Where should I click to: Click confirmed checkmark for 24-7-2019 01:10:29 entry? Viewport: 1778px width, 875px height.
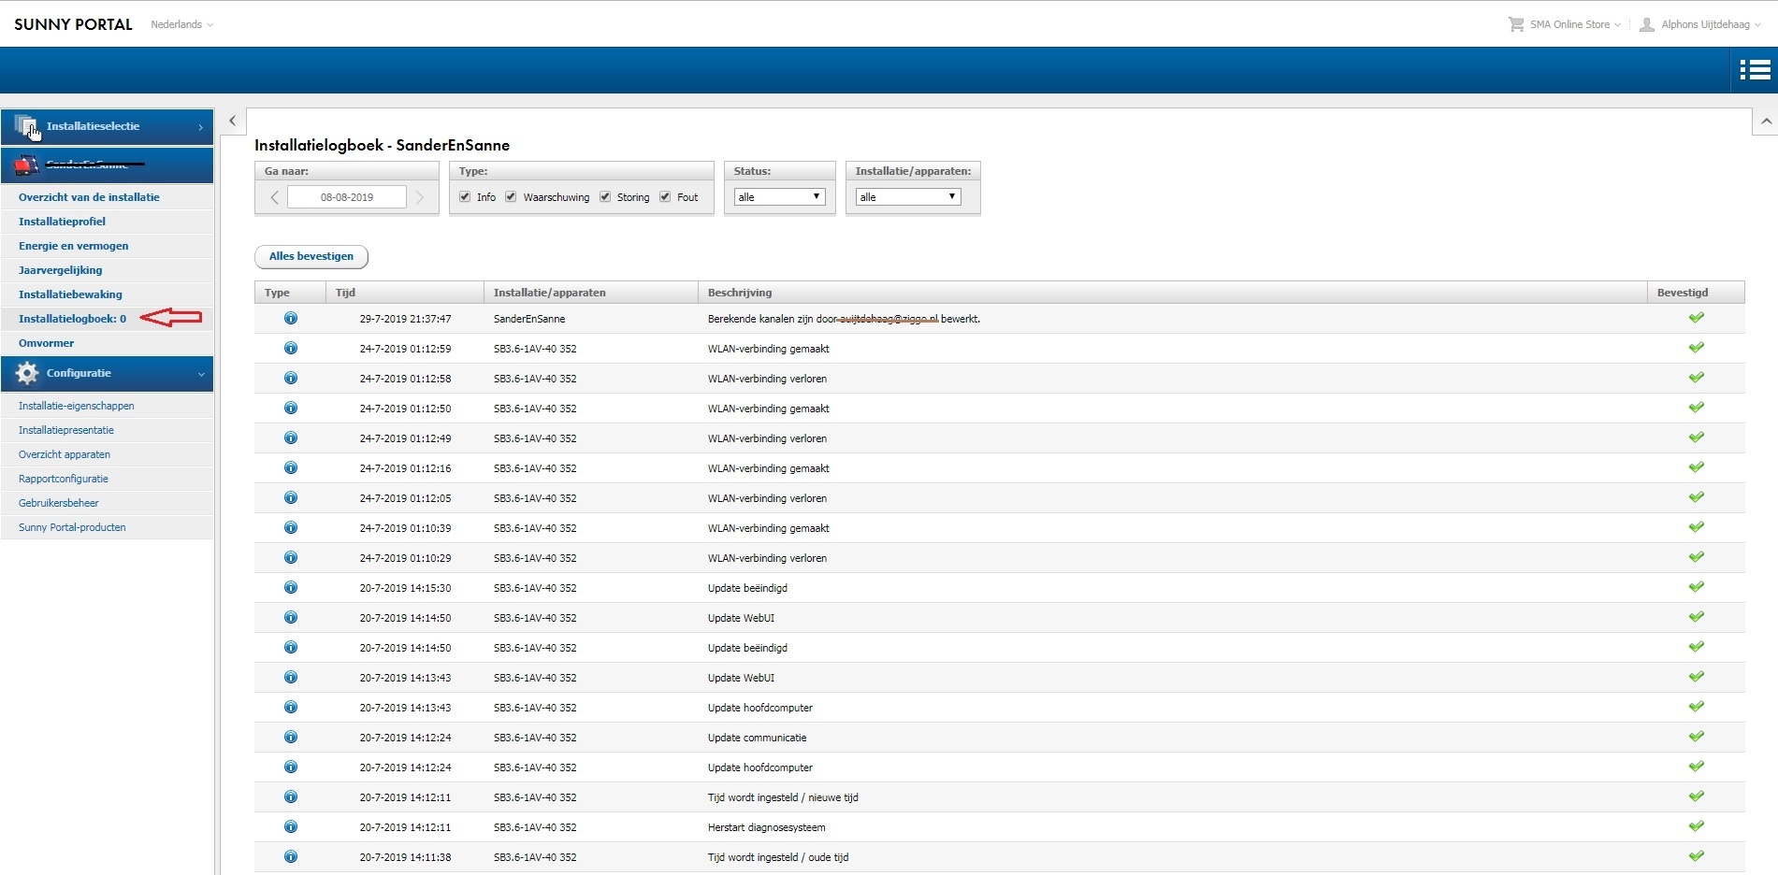click(x=1696, y=557)
